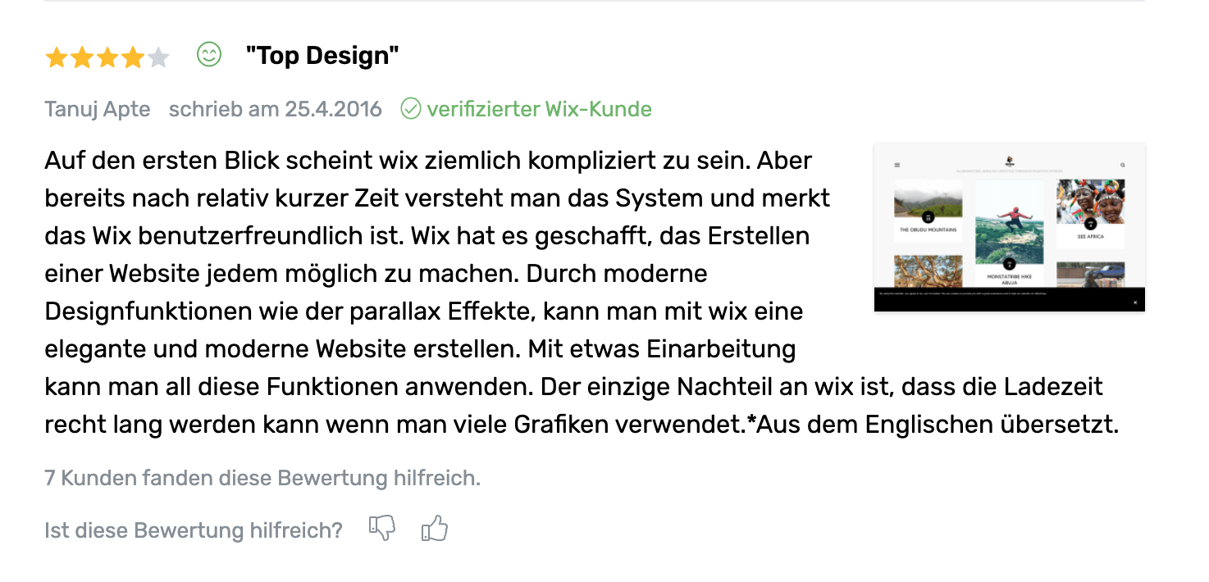Click the fourth gold rating star
This screenshot has width=1209, height=582.
pos(133,57)
